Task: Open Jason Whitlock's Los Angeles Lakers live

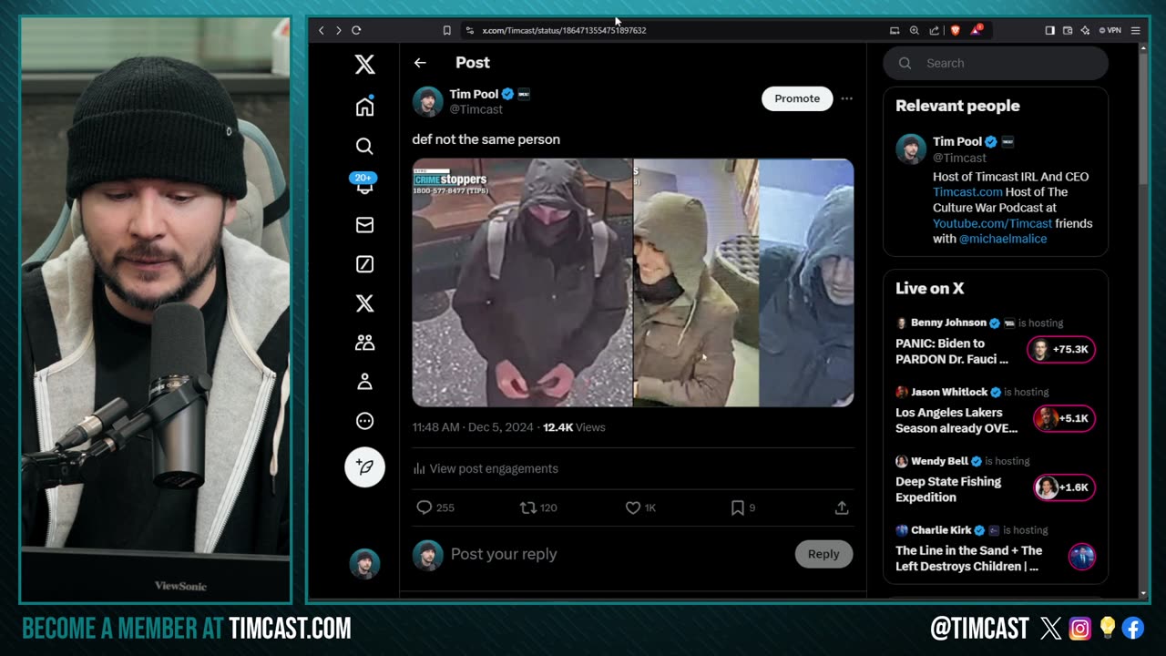Action: coord(956,420)
